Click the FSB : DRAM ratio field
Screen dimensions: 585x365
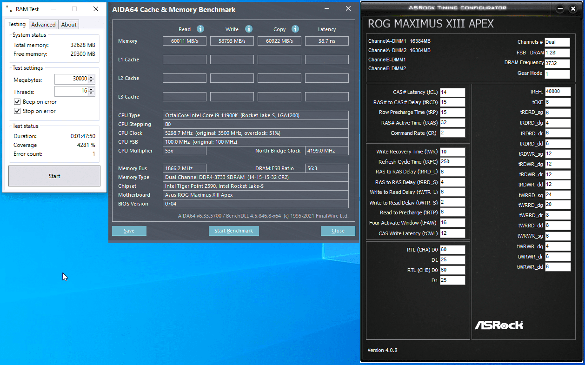tap(557, 53)
